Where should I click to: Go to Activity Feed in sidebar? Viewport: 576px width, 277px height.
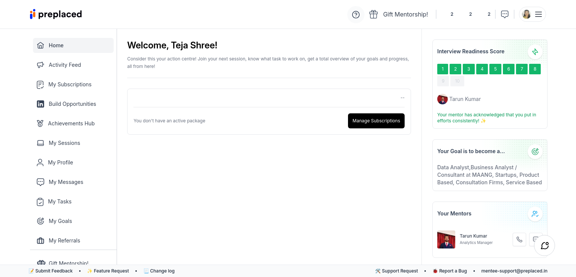point(64,65)
